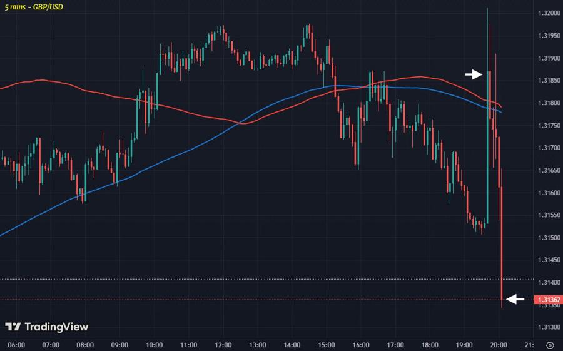Viewport: 563px width, 351px height.
Task: Click the 18:00 time axis label
Action: click(430, 345)
